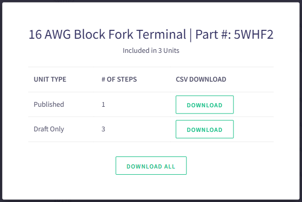
Task: Select the UNIT TYPE column header
Action: 50,80
